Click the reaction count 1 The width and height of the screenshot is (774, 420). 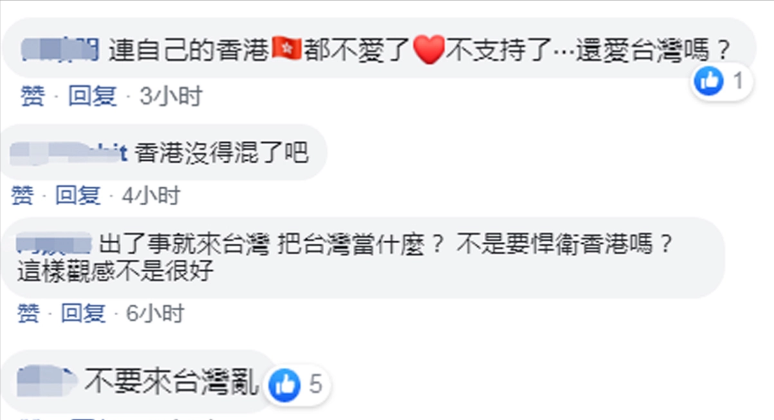tap(739, 82)
